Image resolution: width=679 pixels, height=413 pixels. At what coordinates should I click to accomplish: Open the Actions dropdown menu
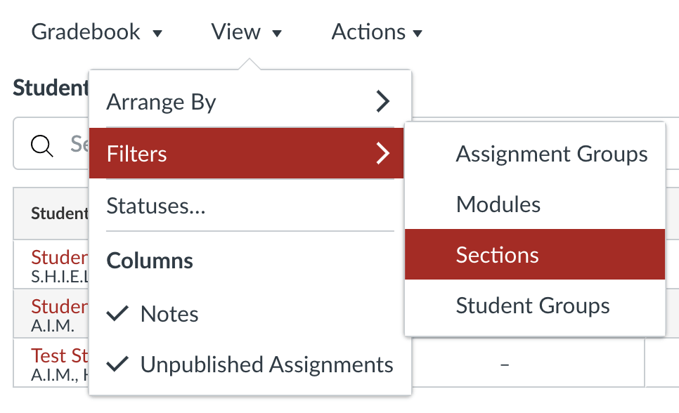pos(377,32)
